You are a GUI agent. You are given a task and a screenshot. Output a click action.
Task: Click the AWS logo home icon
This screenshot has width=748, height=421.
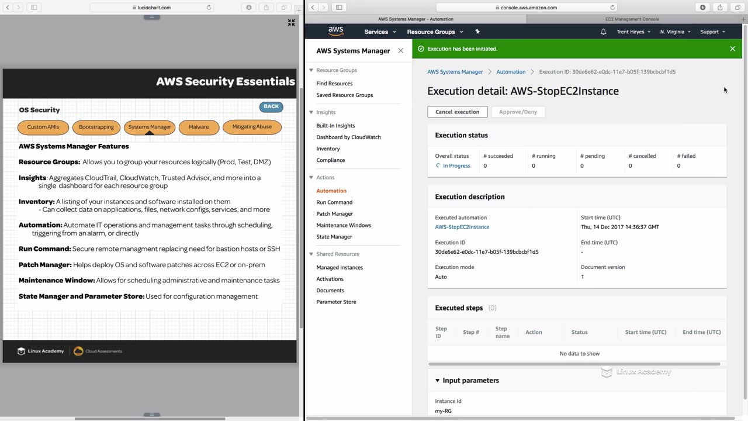pos(335,31)
